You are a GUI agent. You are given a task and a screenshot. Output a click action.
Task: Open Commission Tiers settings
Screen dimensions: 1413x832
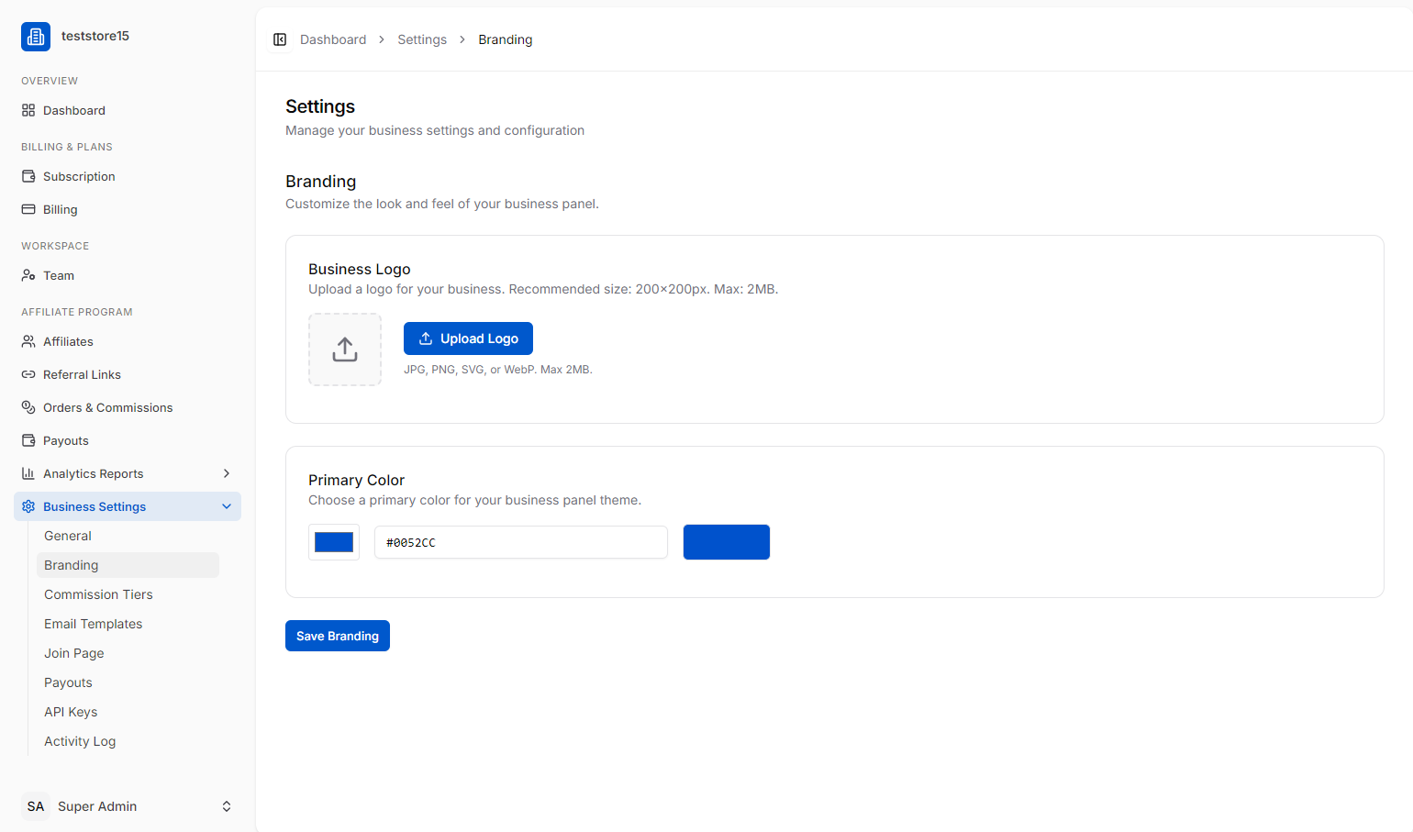point(128,594)
